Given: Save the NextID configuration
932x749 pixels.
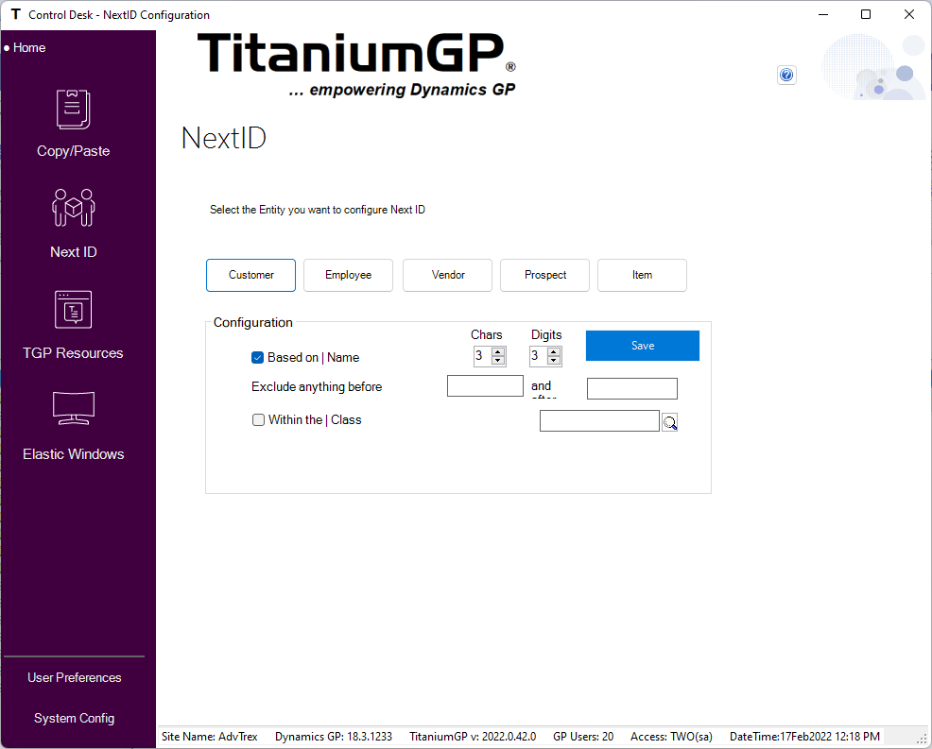Looking at the screenshot, I should point(643,346).
